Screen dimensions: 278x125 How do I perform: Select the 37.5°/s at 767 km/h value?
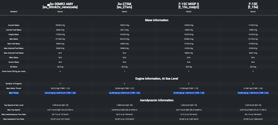point(189,114)
